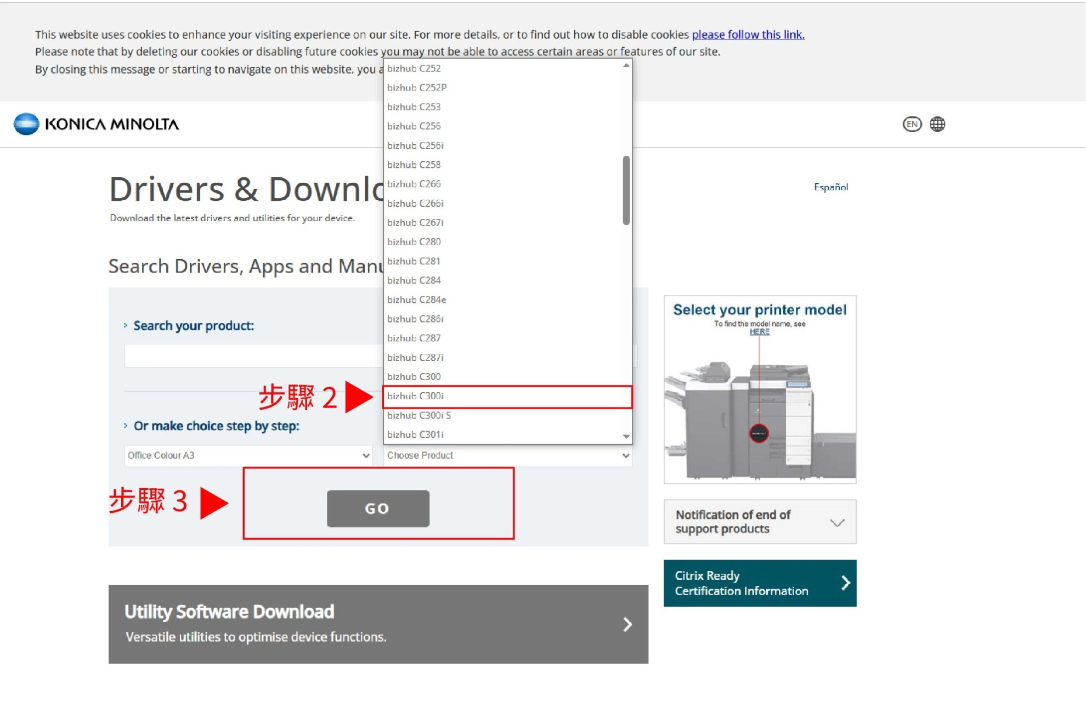
Task: Open the Office Colour A3 dropdown
Action: coord(248,455)
